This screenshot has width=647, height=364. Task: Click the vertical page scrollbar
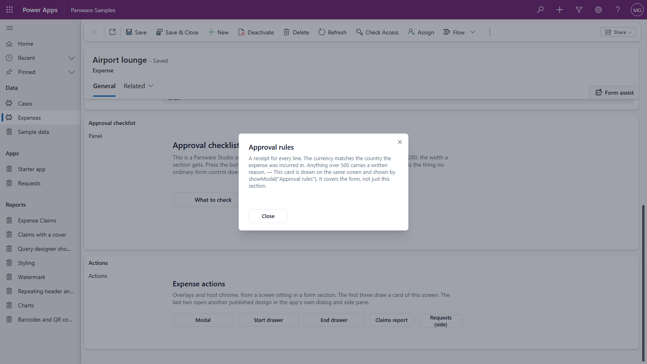point(643,283)
